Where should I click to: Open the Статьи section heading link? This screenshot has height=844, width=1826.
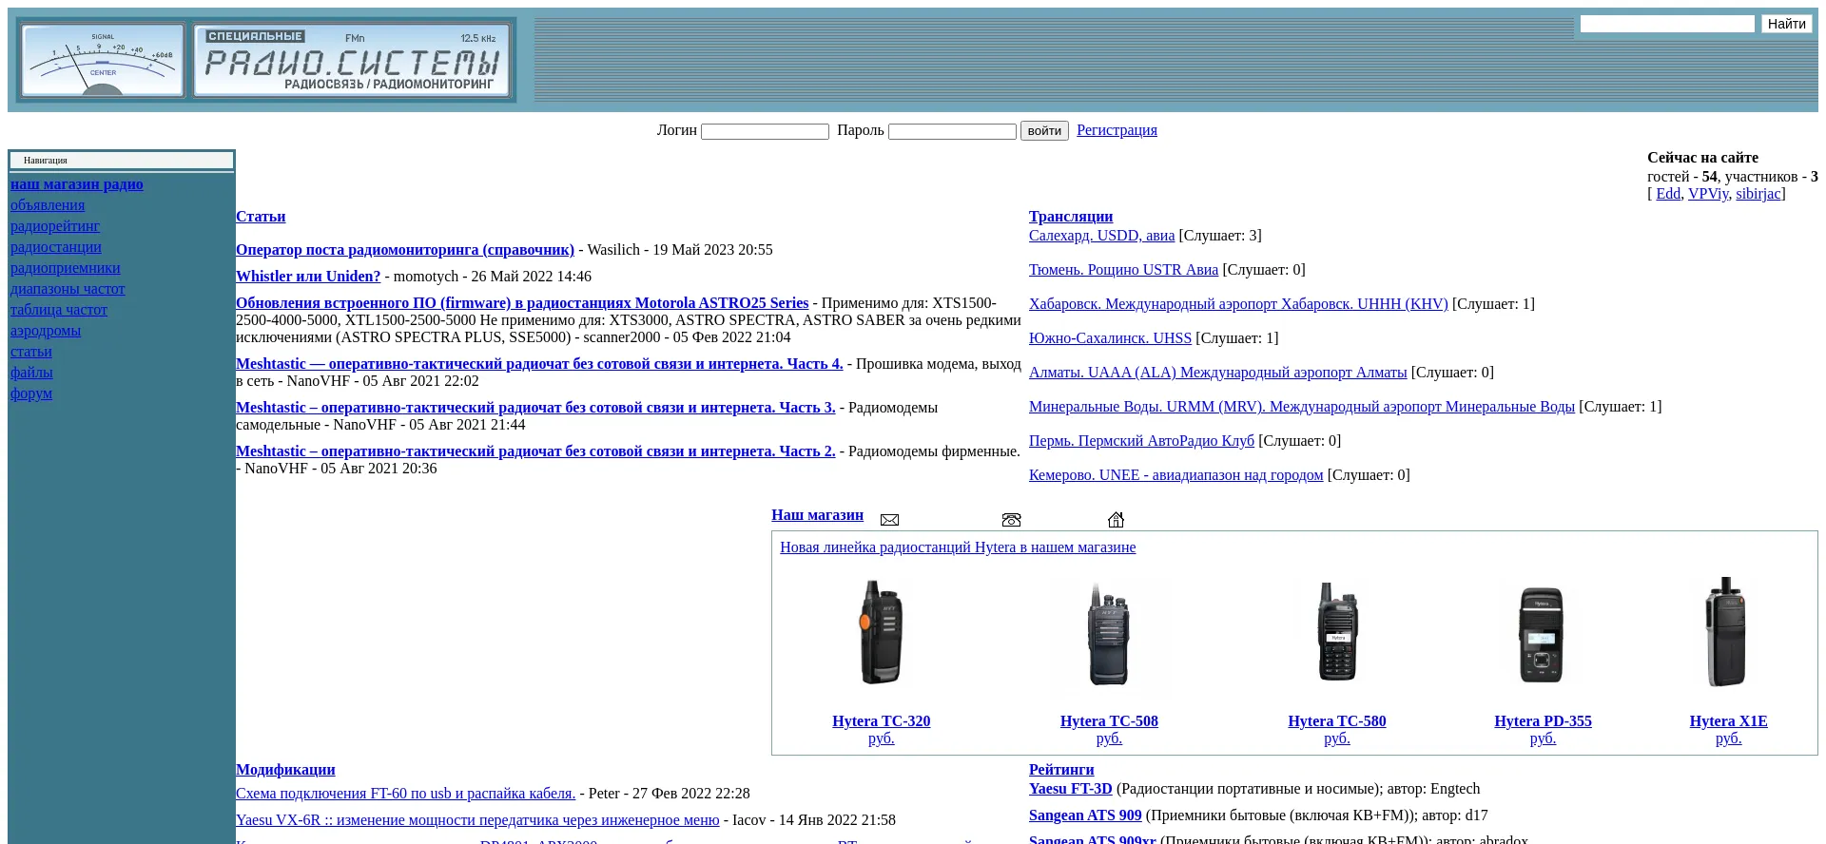point(261,217)
